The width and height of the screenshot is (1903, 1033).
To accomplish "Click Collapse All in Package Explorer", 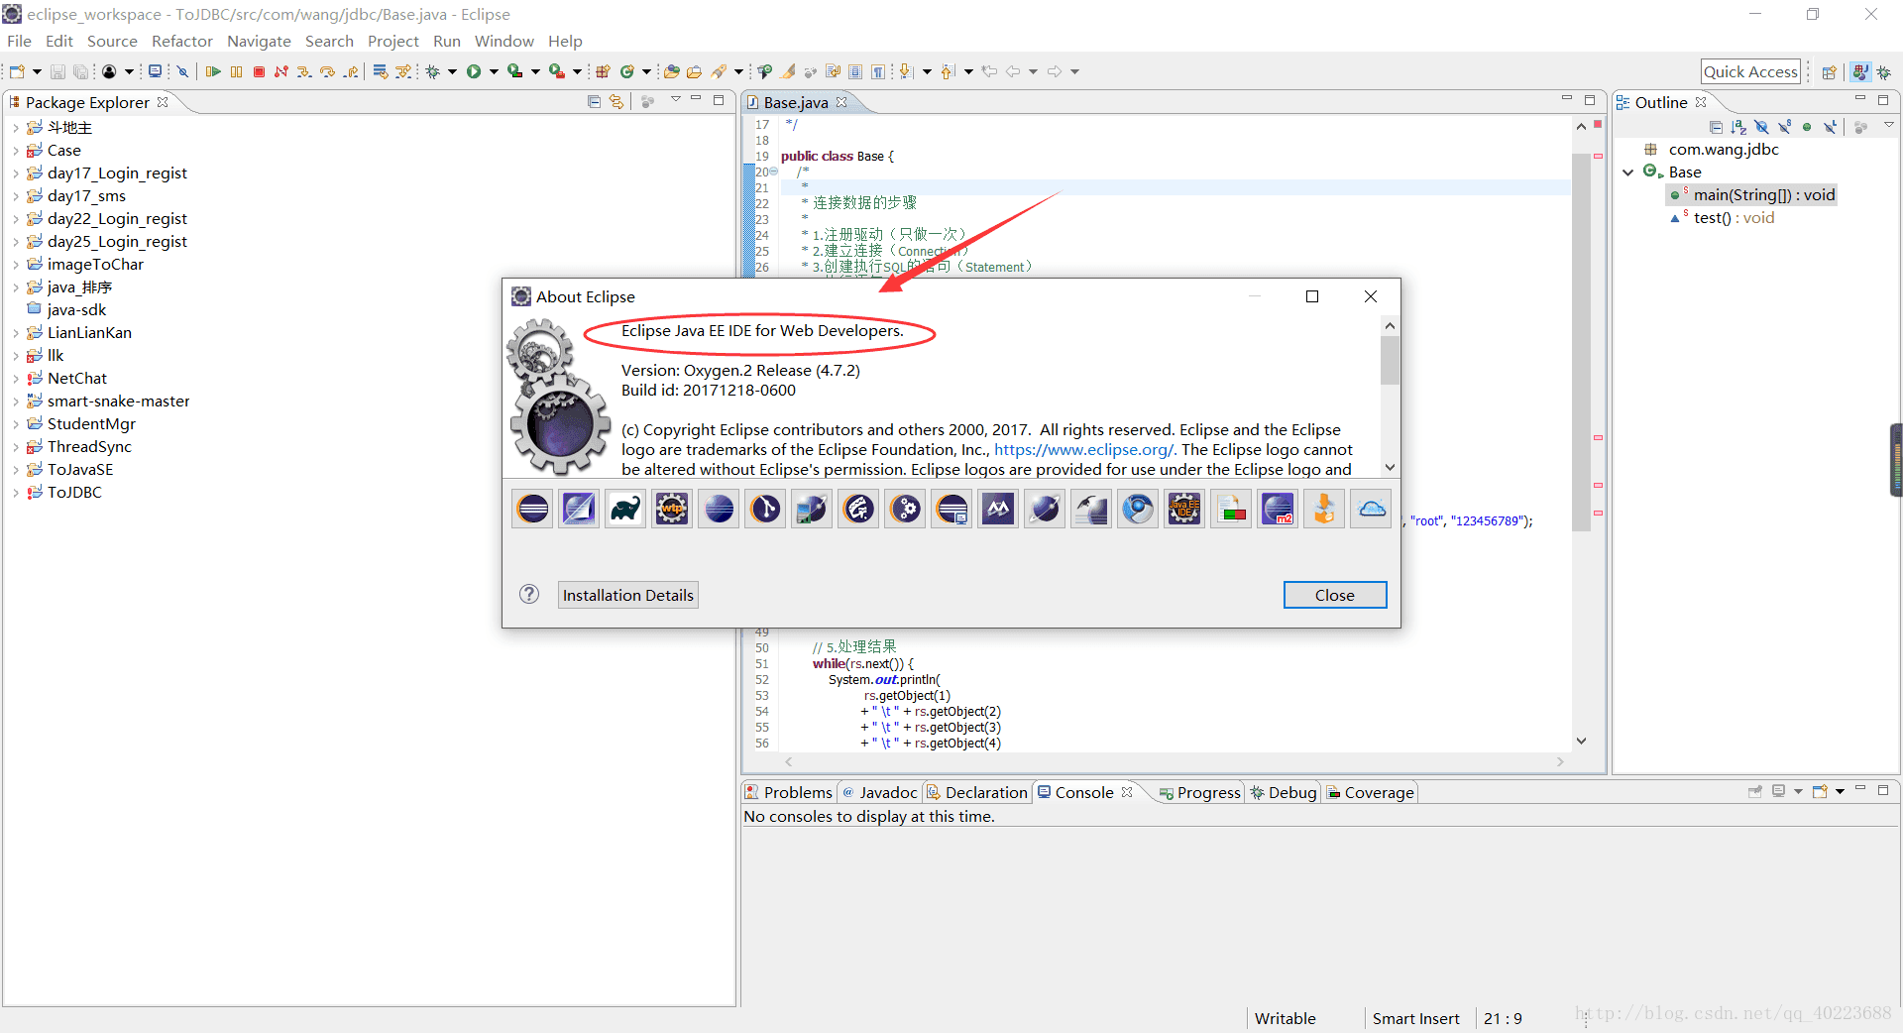I will click(594, 101).
